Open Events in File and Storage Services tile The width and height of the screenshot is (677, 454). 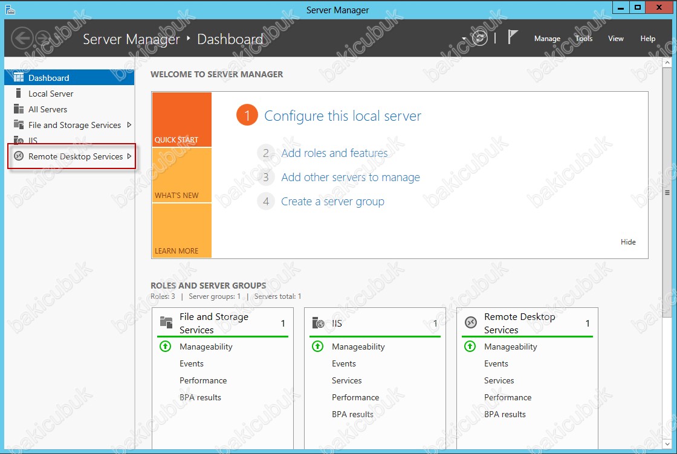(x=191, y=363)
